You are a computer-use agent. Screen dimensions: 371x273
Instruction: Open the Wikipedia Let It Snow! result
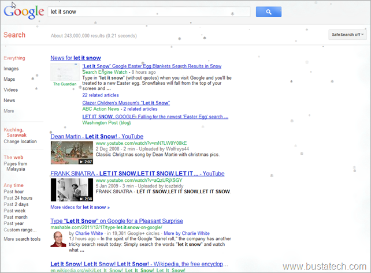pyautogui.click(x=139, y=264)
